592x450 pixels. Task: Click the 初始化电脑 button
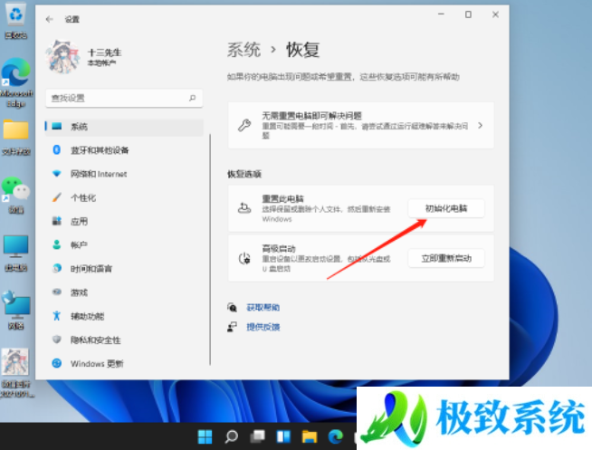(x=446, y=208)
